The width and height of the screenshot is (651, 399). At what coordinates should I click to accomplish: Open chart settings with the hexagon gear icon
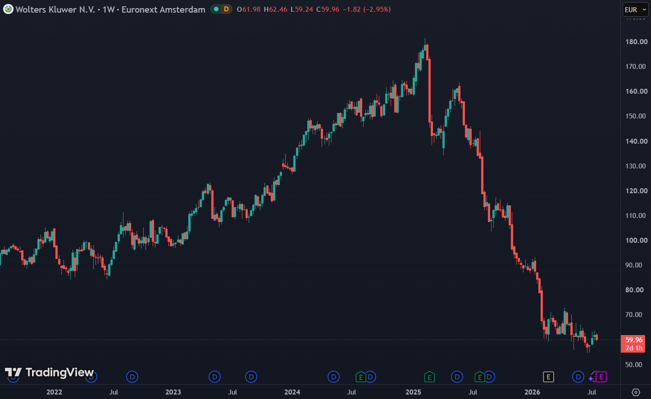click(x=636, y=392)
